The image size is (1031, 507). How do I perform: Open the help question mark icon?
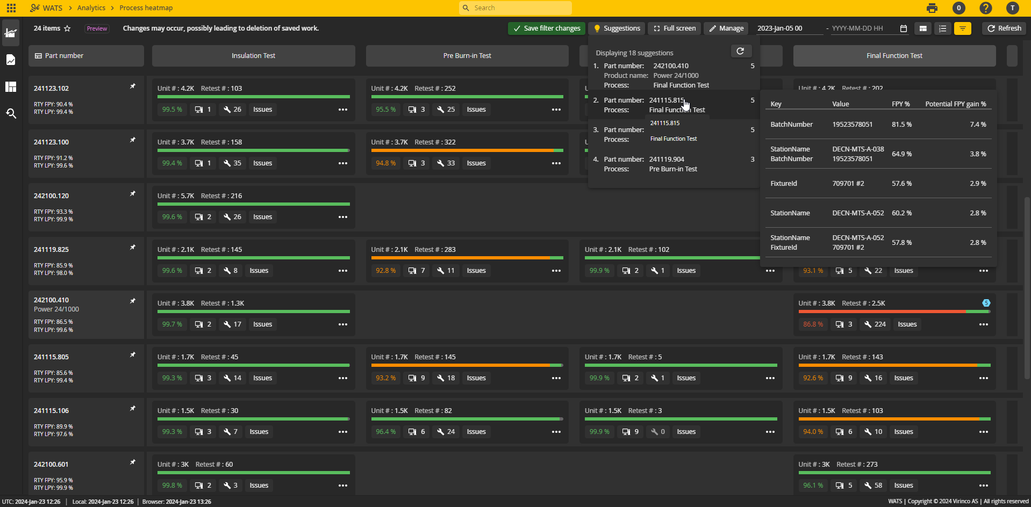(x=985, y=8)
